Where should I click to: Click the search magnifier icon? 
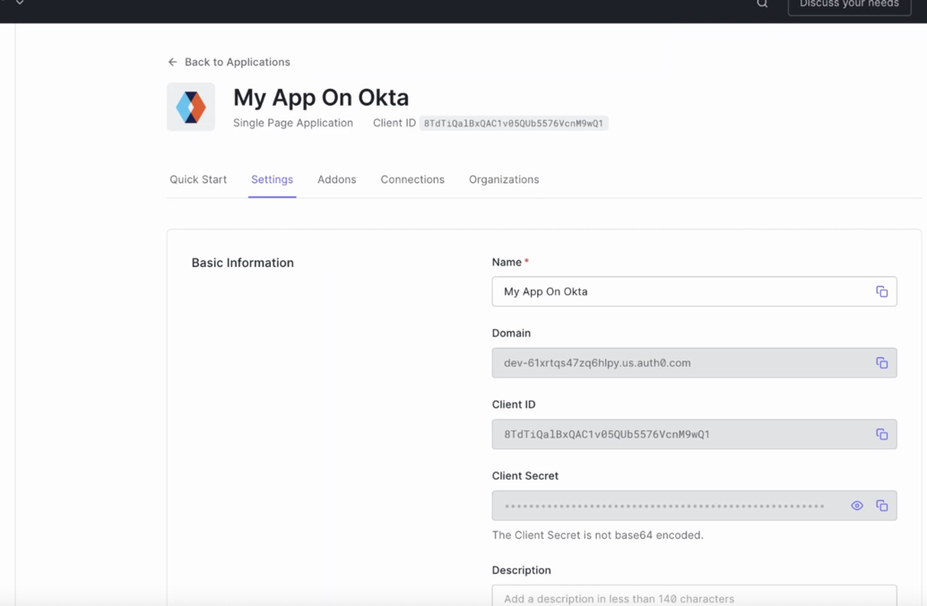[762, 4]
